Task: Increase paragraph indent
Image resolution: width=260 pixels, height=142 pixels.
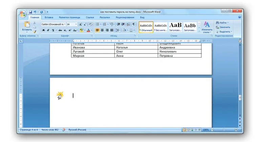Action: pyautogui.click(x=123, y=24)
